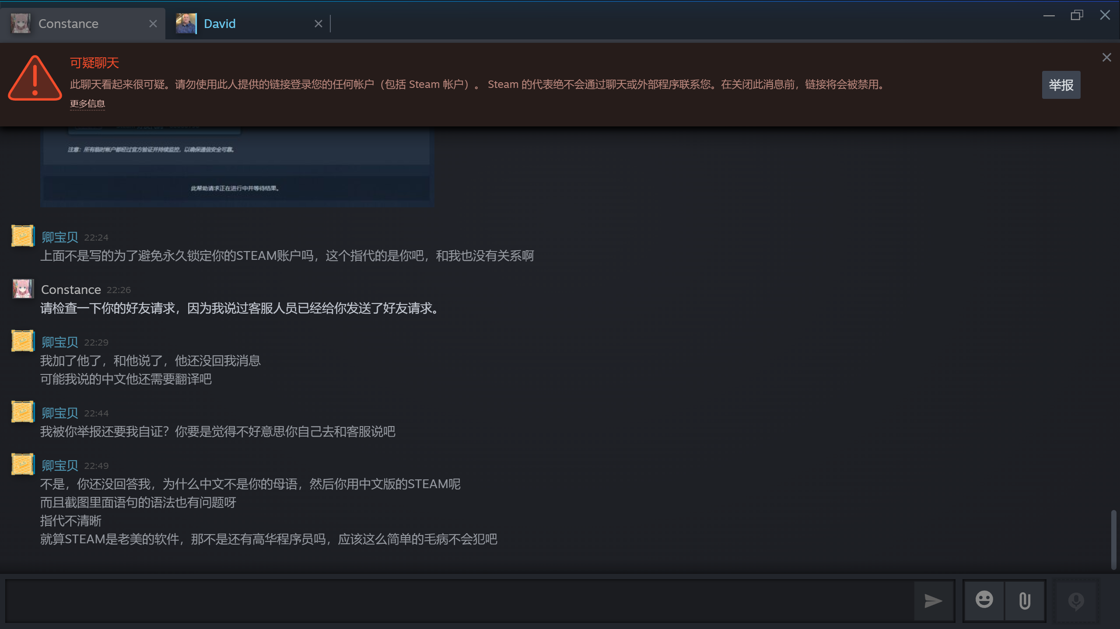The height and width of the screenshot is (629, 1120).
Task: Close the Constance chat tab
Action: coord(153,24)
